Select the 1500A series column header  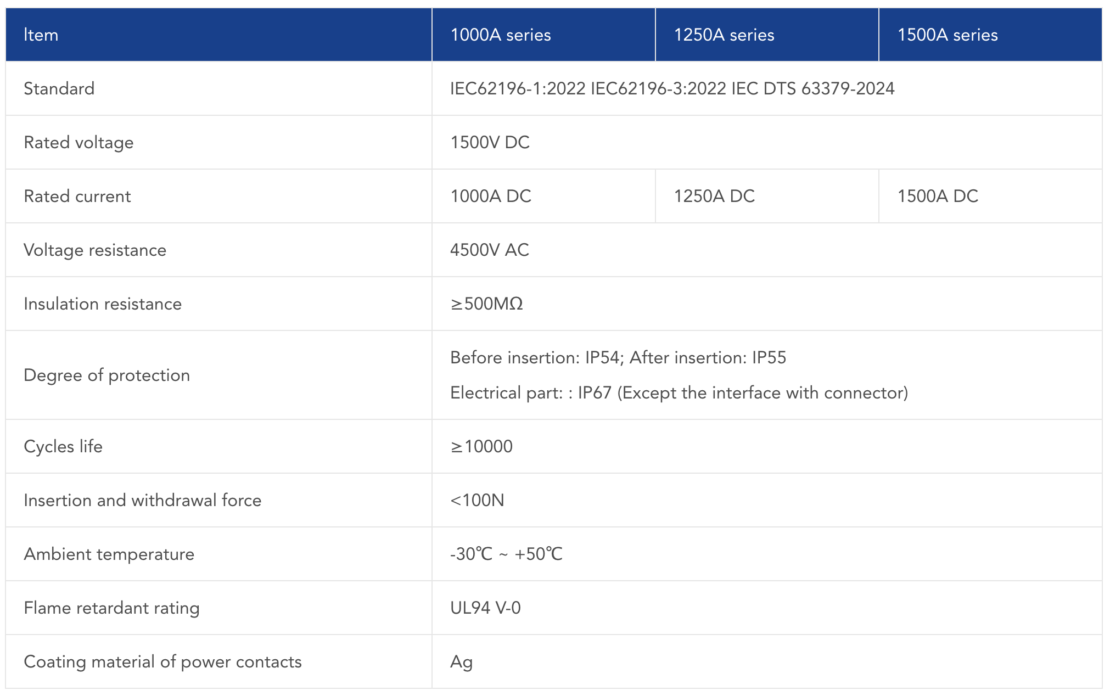[x=947, y=35]
